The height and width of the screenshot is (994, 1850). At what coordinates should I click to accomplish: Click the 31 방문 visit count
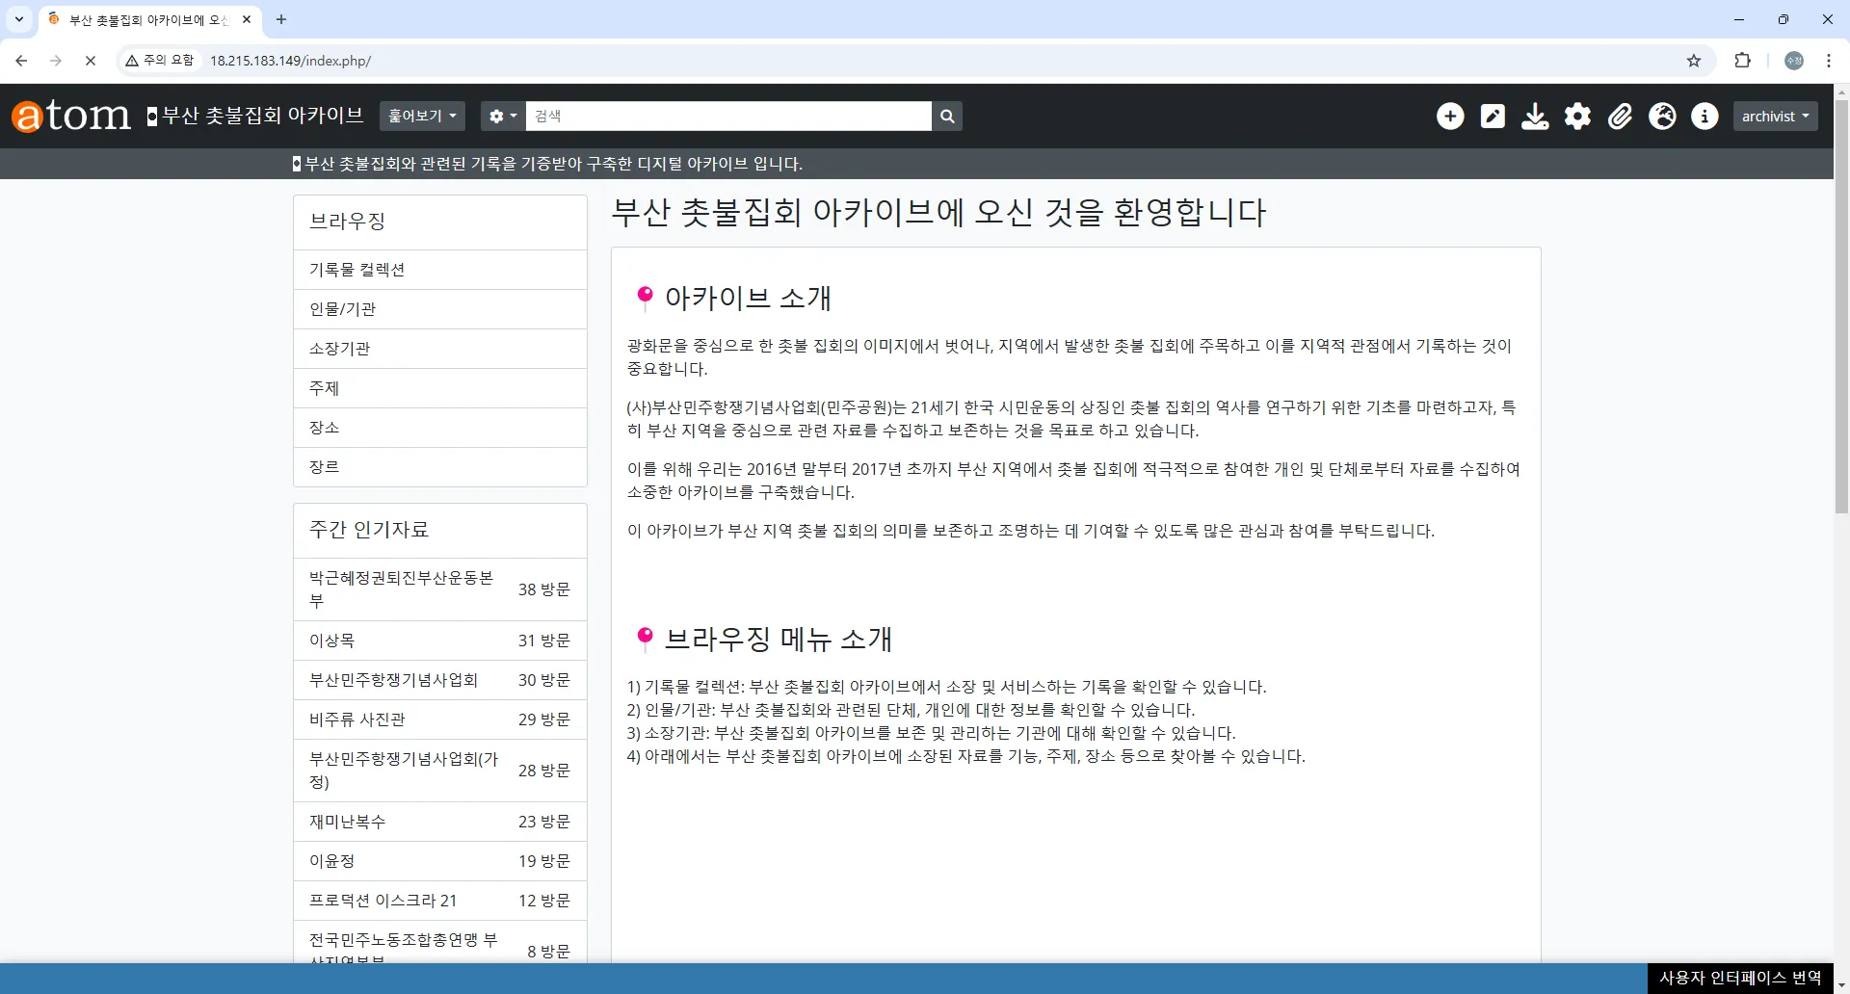tap(544, 641)
